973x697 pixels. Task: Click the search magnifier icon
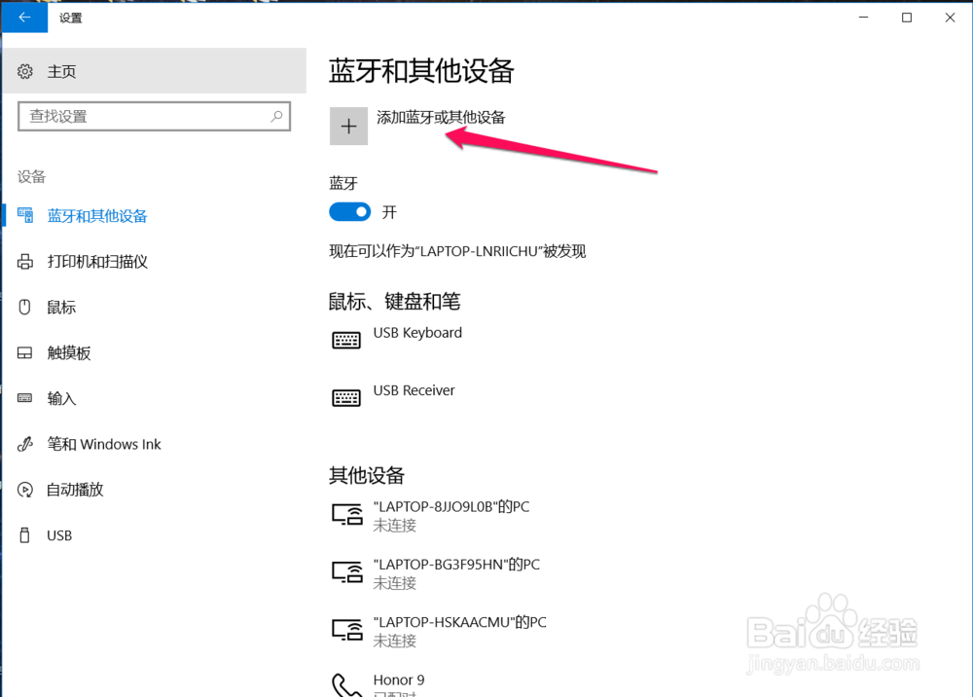coord(276,116)
